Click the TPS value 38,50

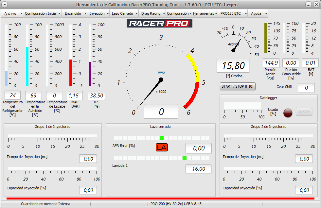tap(97, 95)
